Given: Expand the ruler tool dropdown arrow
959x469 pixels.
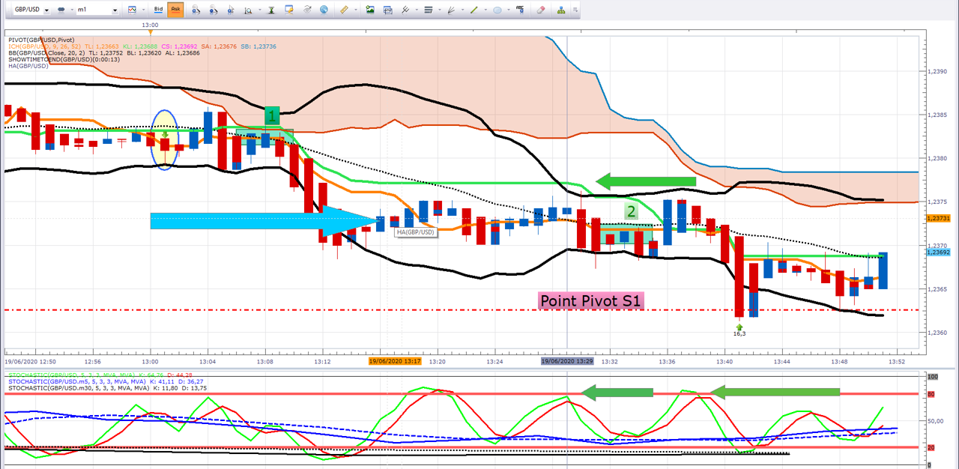Looking at the screenshot, I should [x=354, y=10].
